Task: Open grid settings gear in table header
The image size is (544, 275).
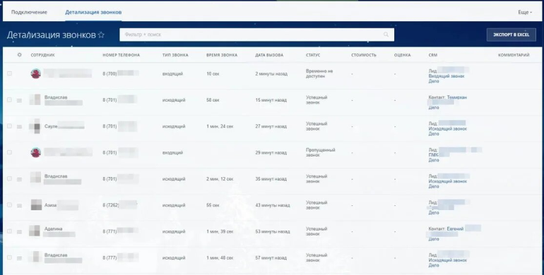Action: 20,55
